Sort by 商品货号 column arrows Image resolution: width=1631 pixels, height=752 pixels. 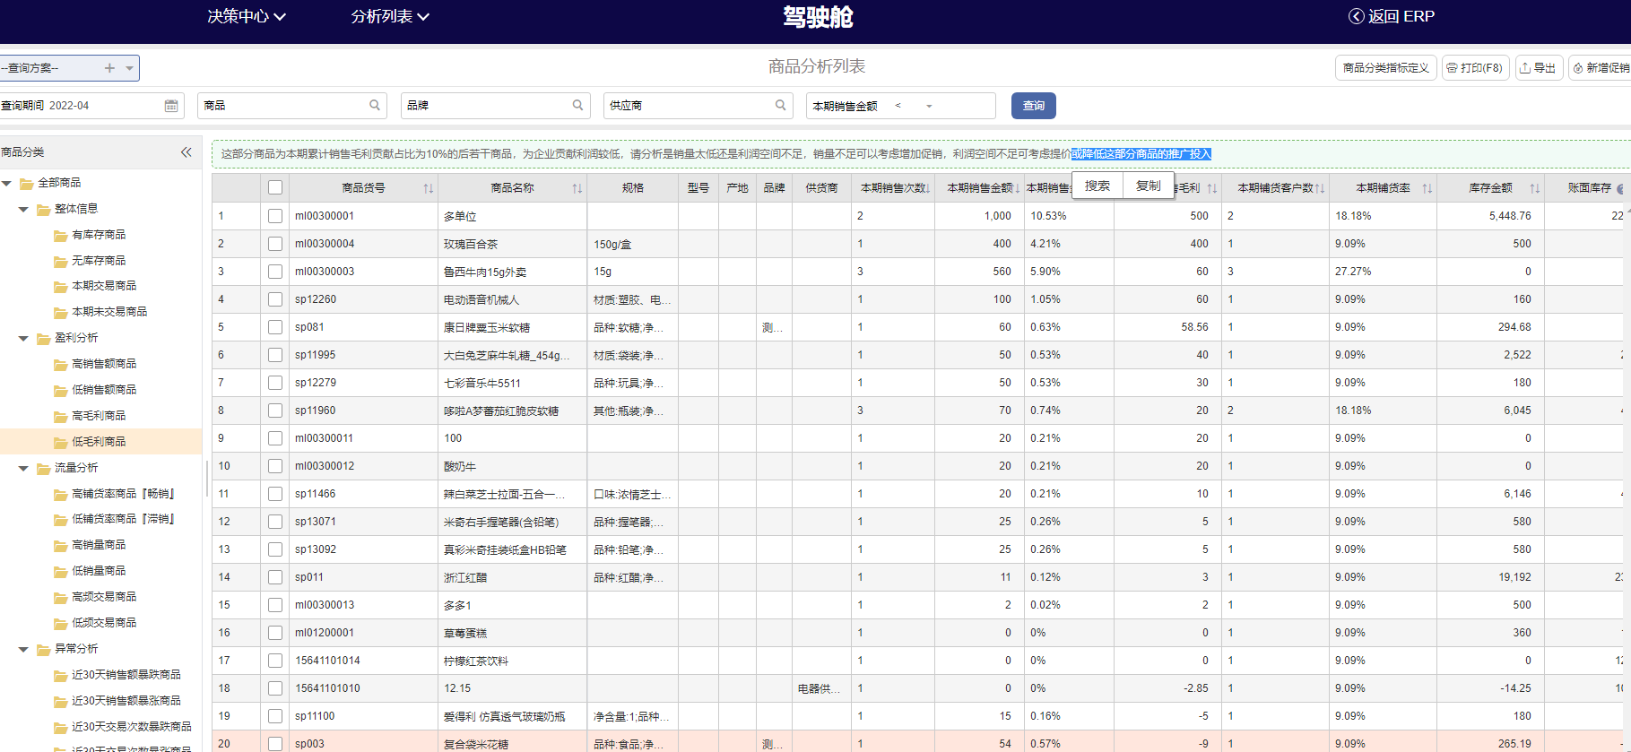pos(429,188)
